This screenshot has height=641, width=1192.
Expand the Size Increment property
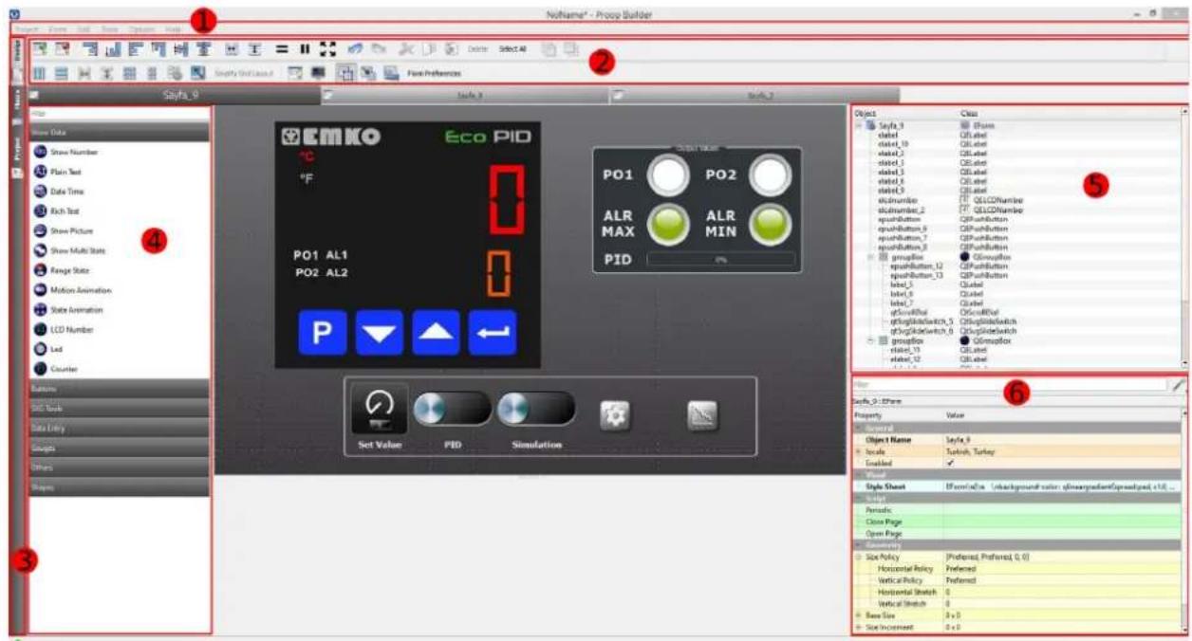pos(858,628)
